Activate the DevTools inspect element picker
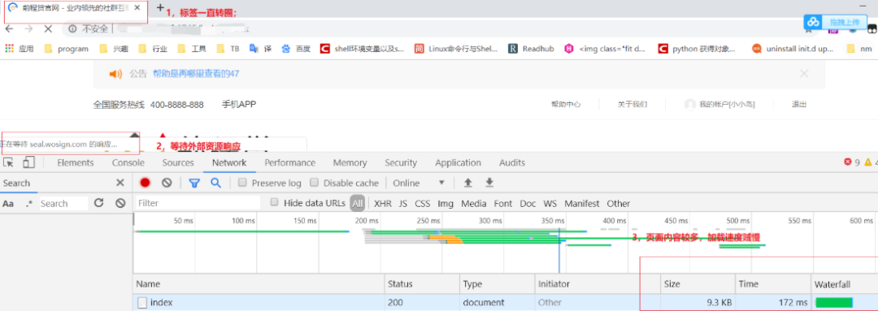 pos(8,162)
